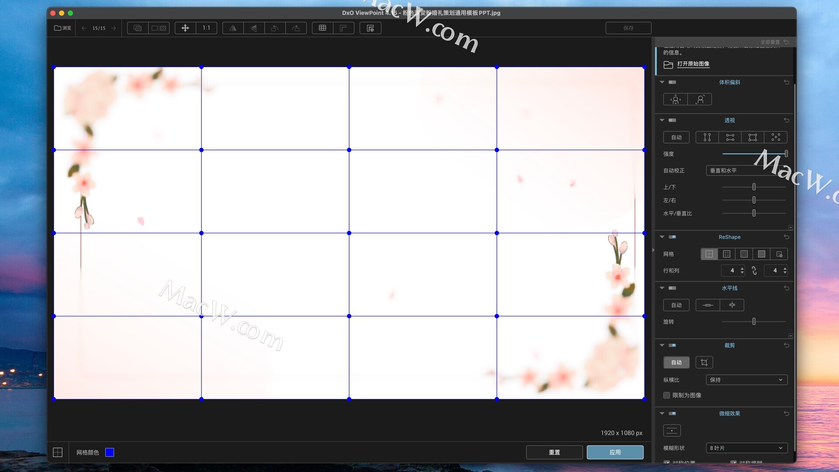The height and width of the screenshot is (472, 839).
Task: Click the 上/下 slider handle
Action: [754, 187]
